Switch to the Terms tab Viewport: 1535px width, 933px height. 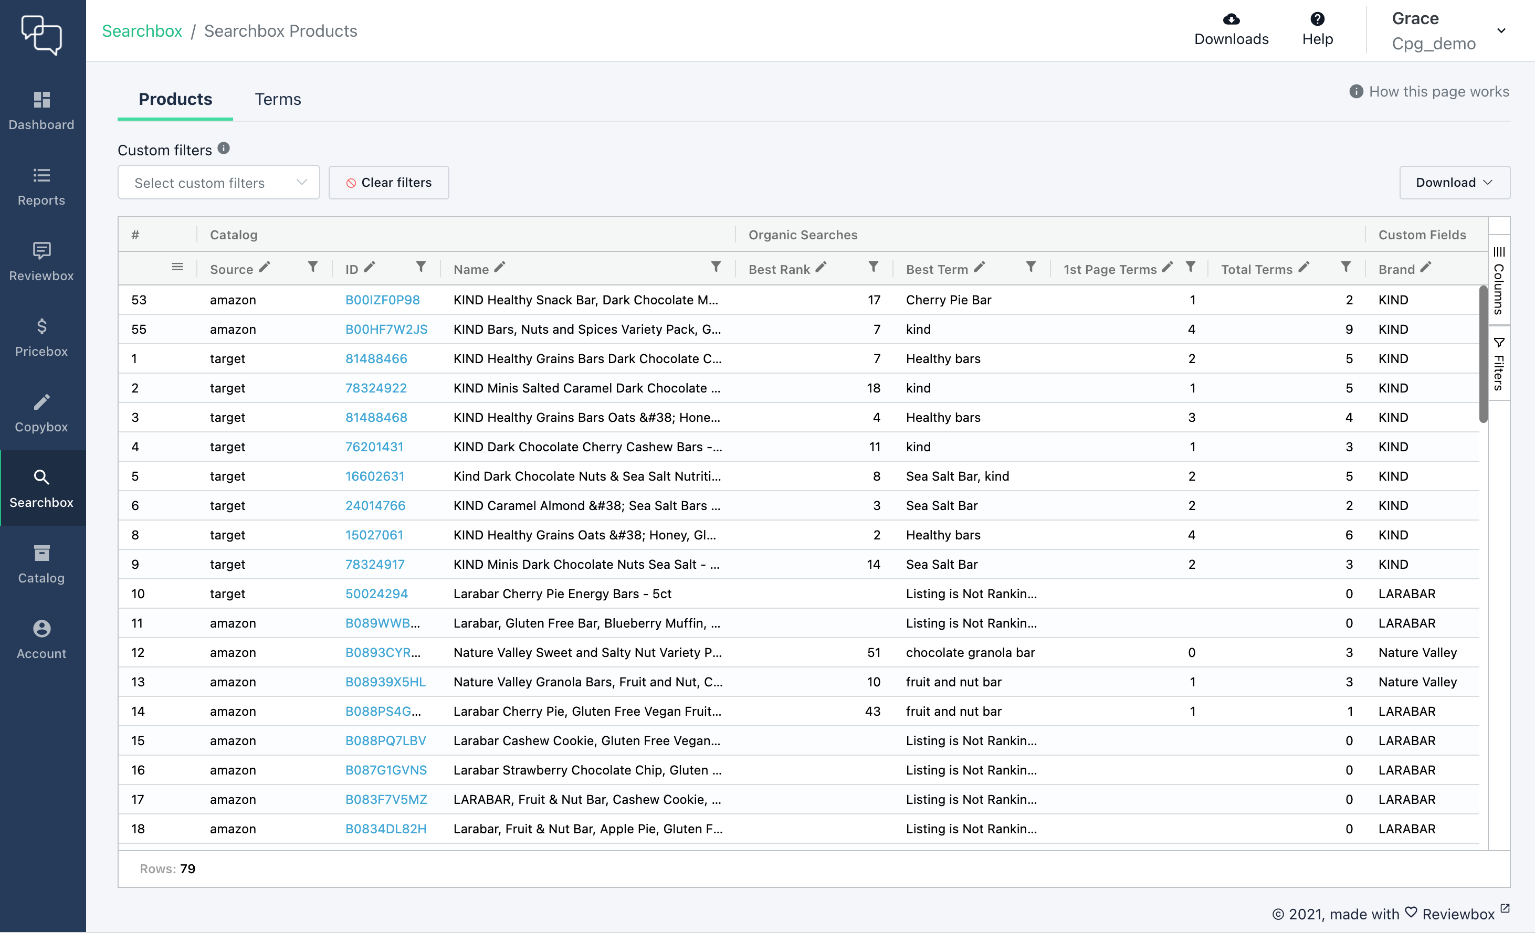click(x=277, y=99)
